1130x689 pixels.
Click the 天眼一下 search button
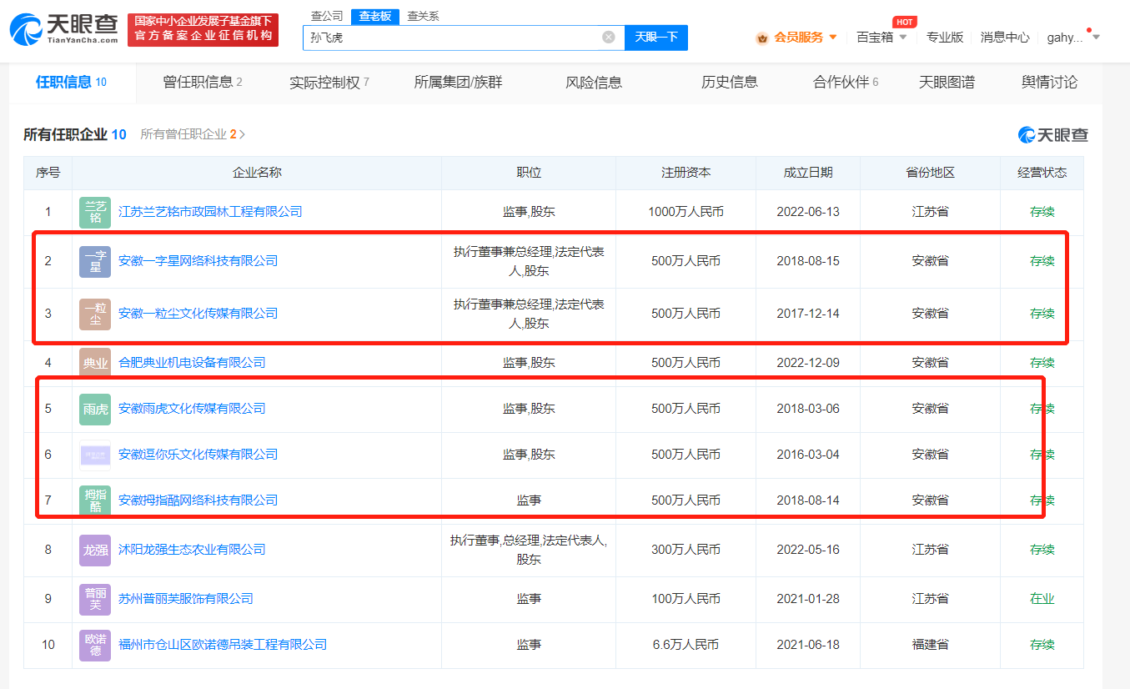(656, 37)
